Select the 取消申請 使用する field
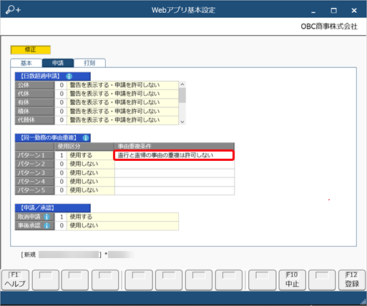The width and height of the screenshot is (367, 306). point(122,217)
